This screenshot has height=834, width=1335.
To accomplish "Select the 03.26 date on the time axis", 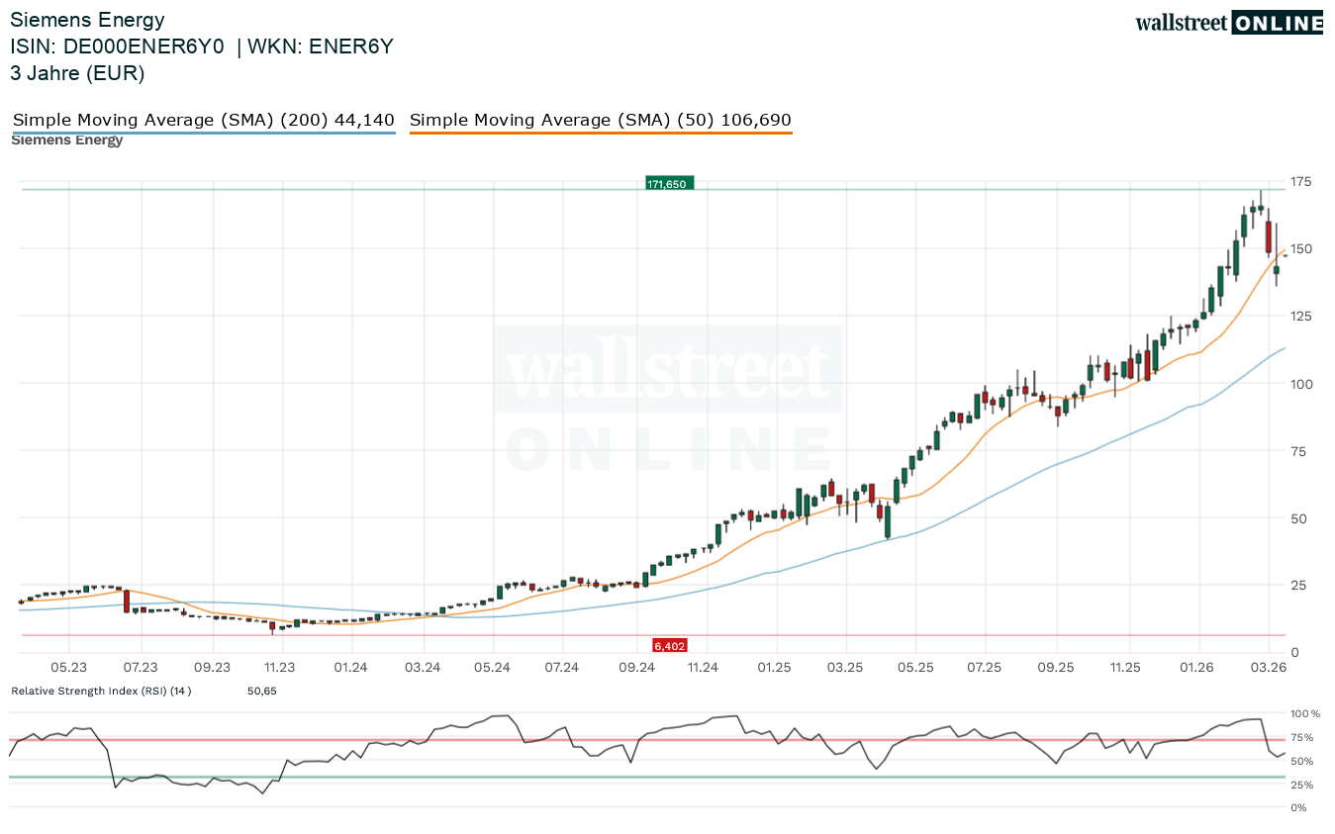I will pos(1270,668).
